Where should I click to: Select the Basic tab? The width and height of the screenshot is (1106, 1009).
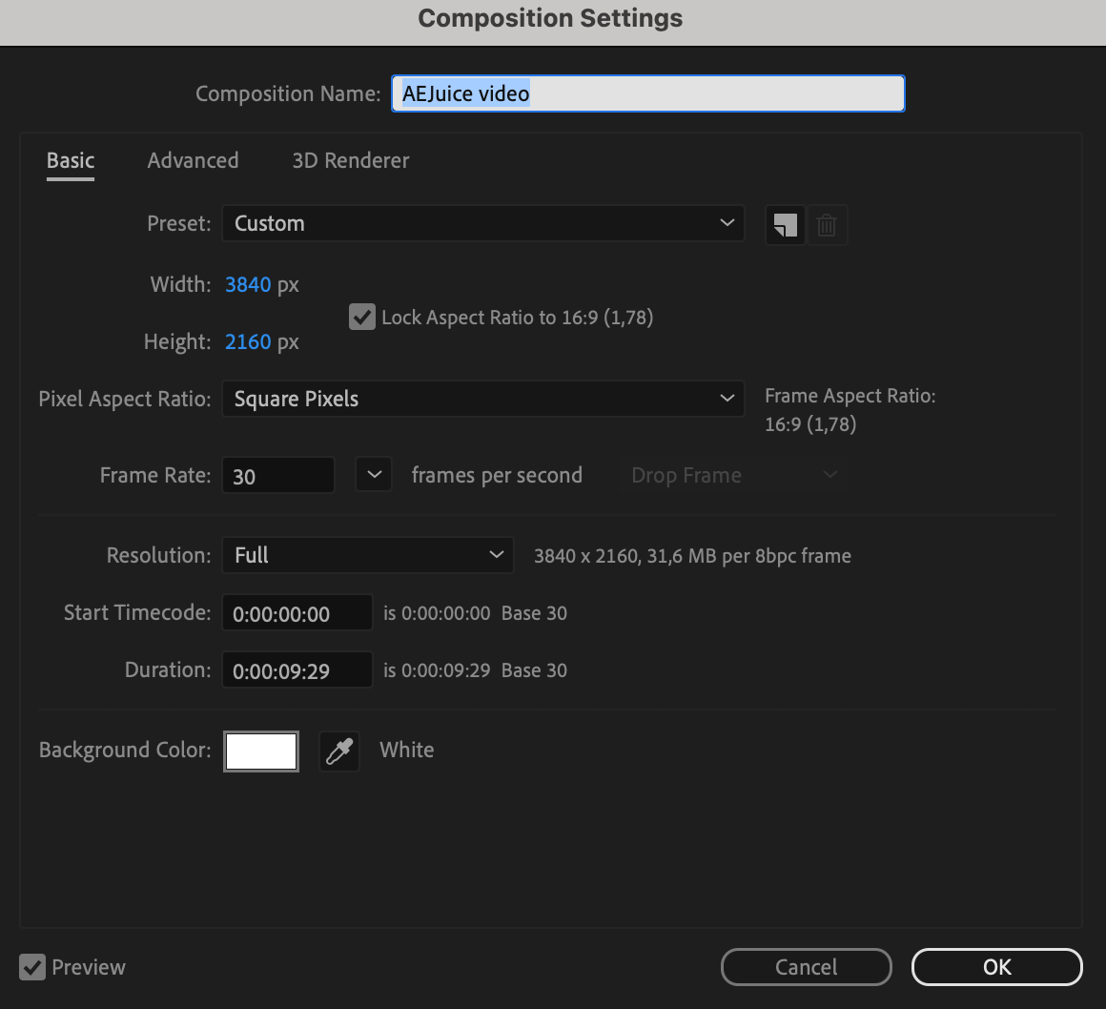coord(71,160)
